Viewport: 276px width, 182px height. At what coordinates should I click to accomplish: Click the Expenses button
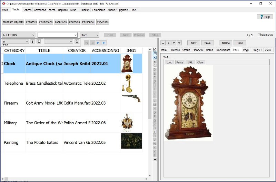102,22
